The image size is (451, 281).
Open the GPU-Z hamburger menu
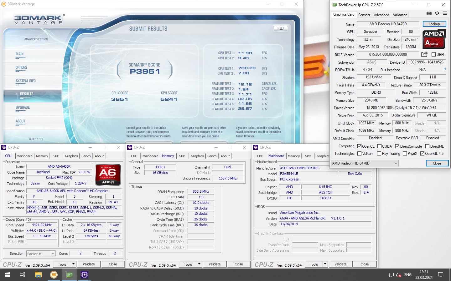[x=445, y=13]
